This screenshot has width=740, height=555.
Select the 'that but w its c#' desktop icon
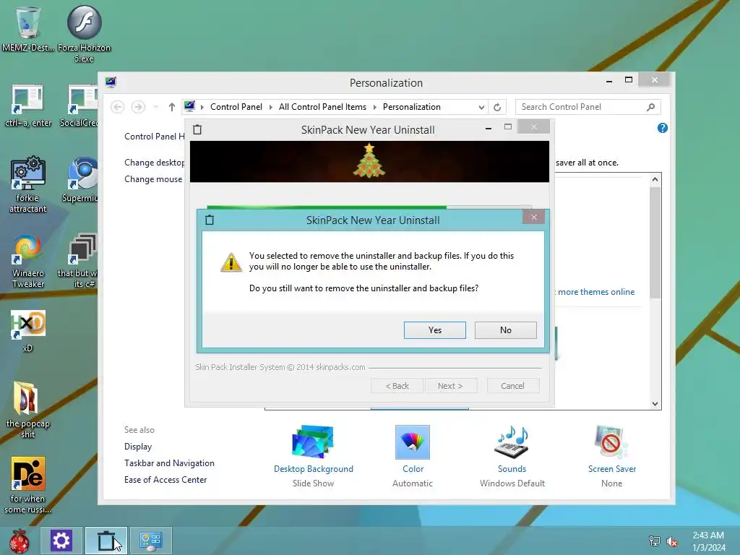(79, 261)
